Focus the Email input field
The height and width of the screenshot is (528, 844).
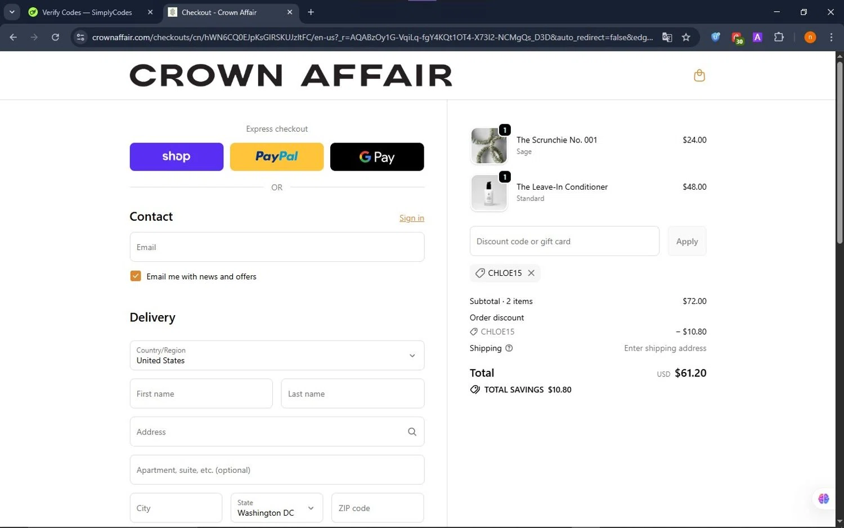(x=277, y=247)
